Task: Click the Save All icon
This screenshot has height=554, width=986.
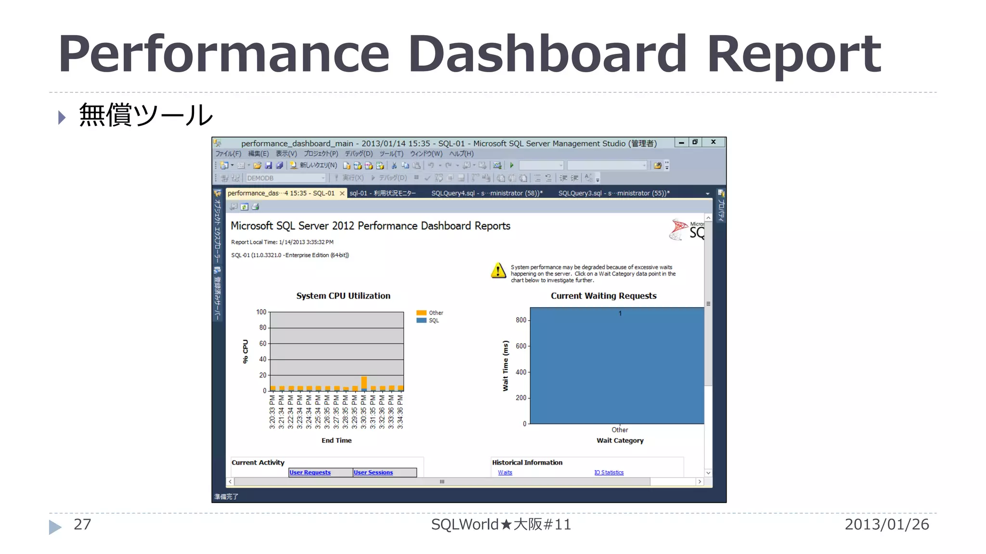Action: click(x=279, y=165)
